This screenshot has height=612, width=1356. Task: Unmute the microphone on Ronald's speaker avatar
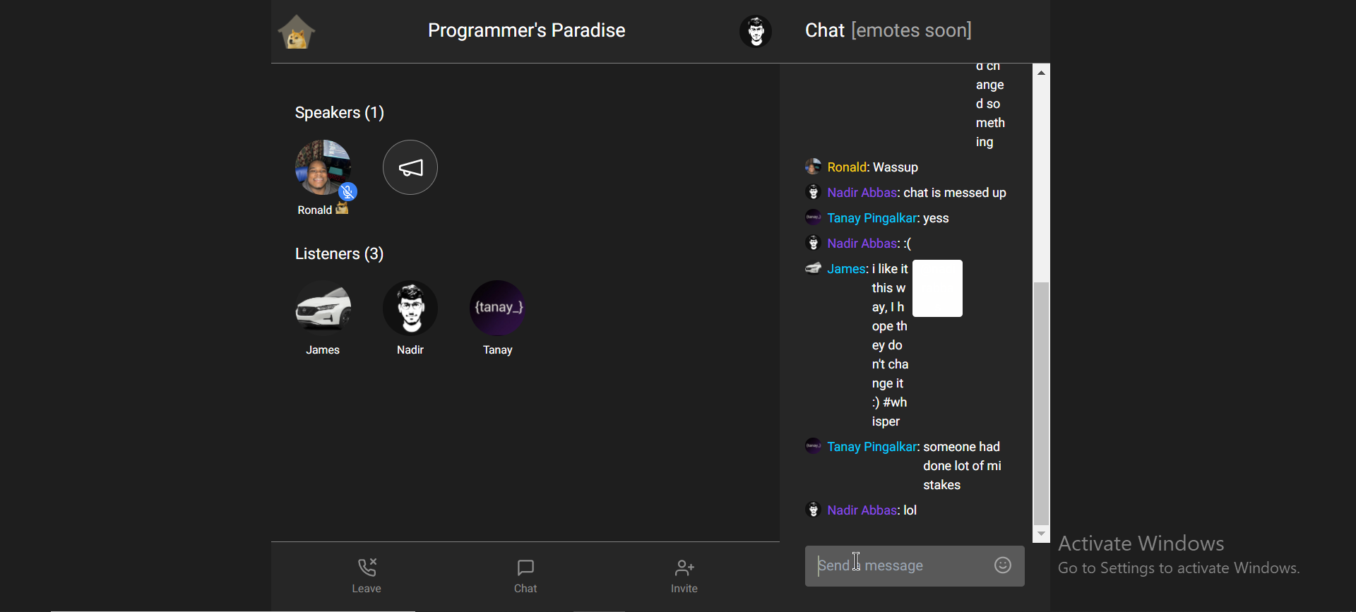347,191
